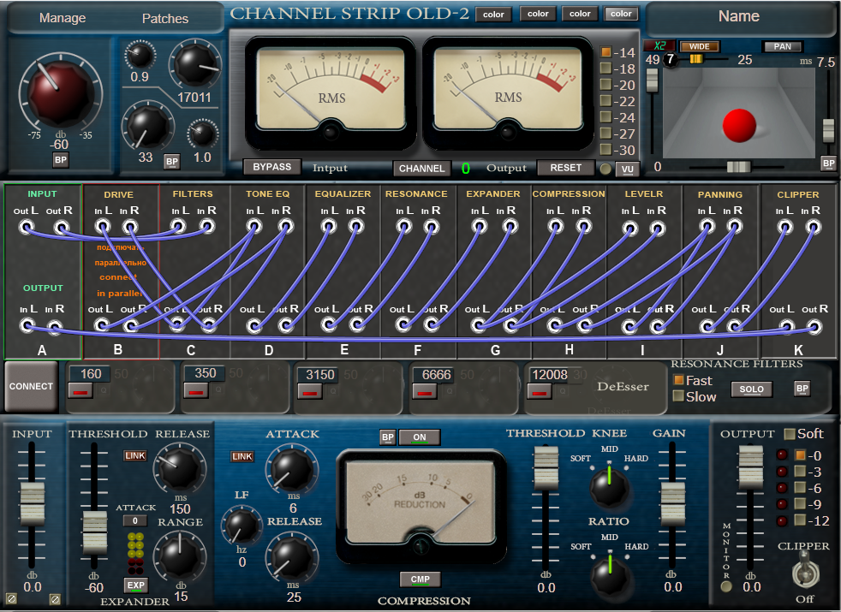This screenshot has width=841, height=612.
Task: Click the EQUALIZER In R jack
Action: point(356,227)
